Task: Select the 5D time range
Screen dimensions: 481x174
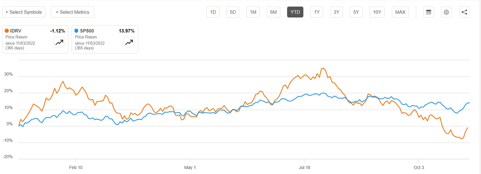Action: point(233,12)
